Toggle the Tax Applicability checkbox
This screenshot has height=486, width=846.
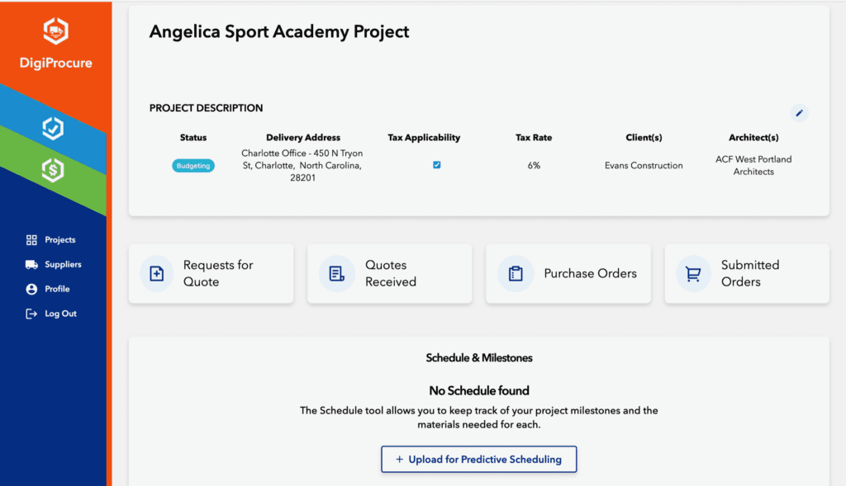437,165
